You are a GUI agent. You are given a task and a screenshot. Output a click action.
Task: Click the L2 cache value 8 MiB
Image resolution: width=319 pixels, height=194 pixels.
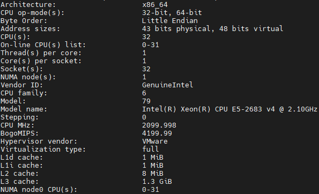pyautogui.click(x=153, y=174)
